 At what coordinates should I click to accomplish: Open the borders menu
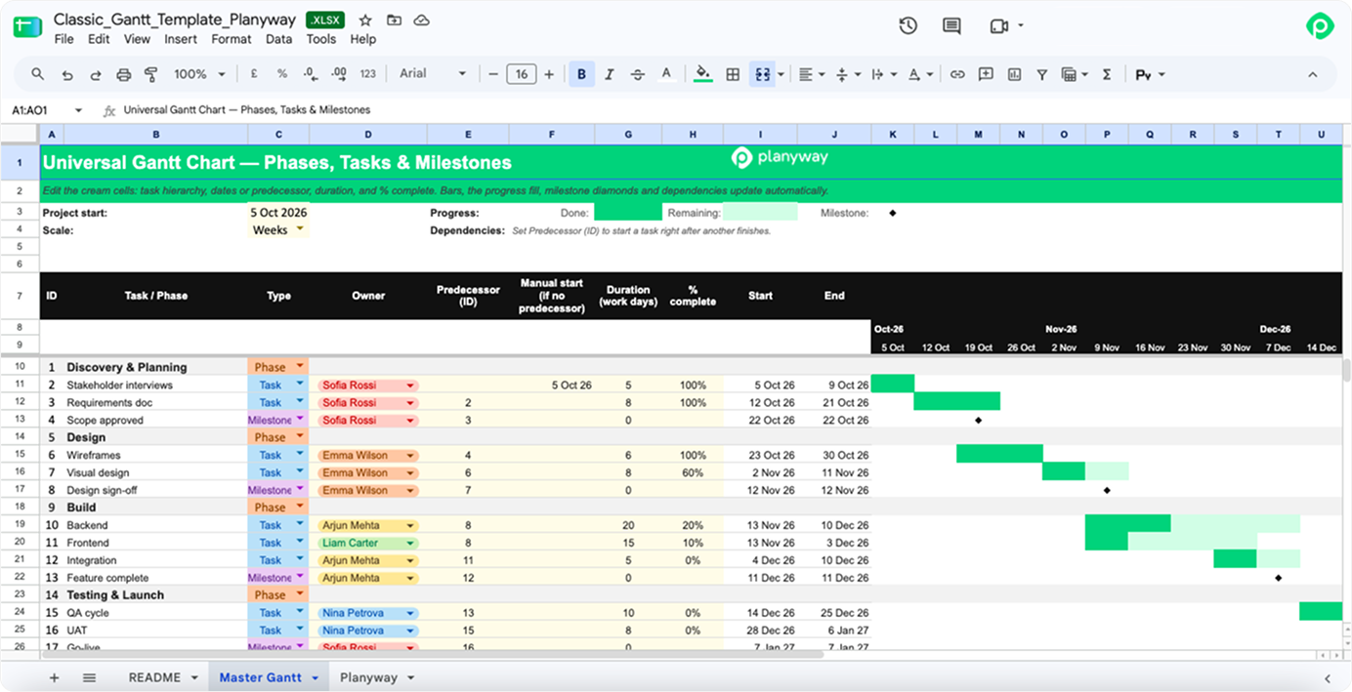point(733,74)
